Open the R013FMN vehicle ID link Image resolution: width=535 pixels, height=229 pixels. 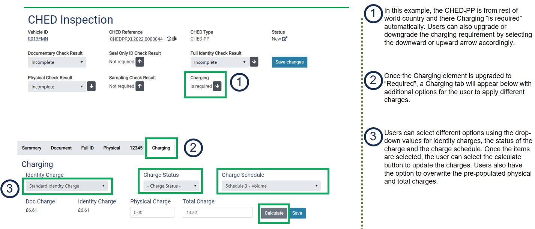[38, 39]
